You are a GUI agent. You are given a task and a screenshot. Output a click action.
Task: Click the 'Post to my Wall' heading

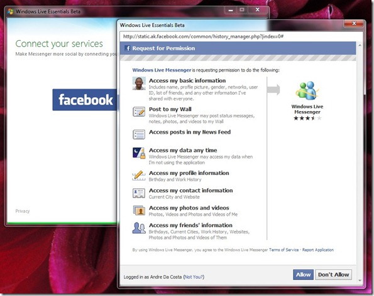tap(170, 109)
